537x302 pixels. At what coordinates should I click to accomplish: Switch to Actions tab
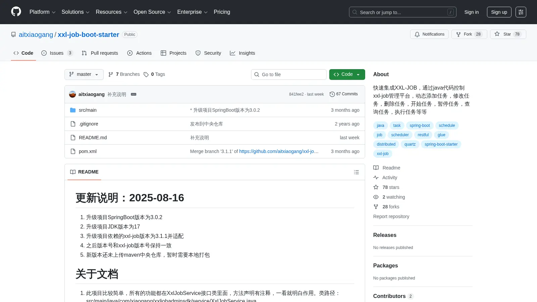tap(139, 53)
